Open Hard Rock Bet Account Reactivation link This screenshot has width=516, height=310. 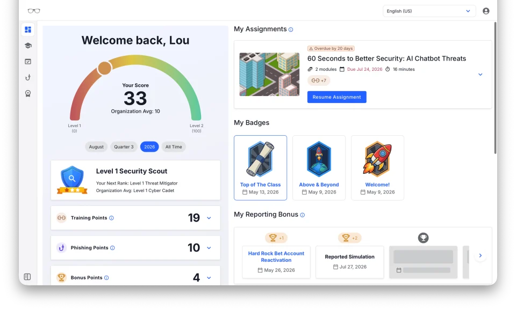(x=276, y=257)
